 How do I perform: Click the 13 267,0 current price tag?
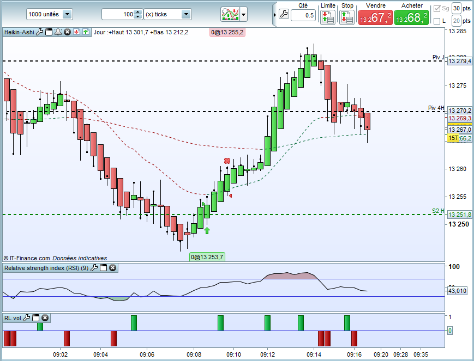coord(459,130)
